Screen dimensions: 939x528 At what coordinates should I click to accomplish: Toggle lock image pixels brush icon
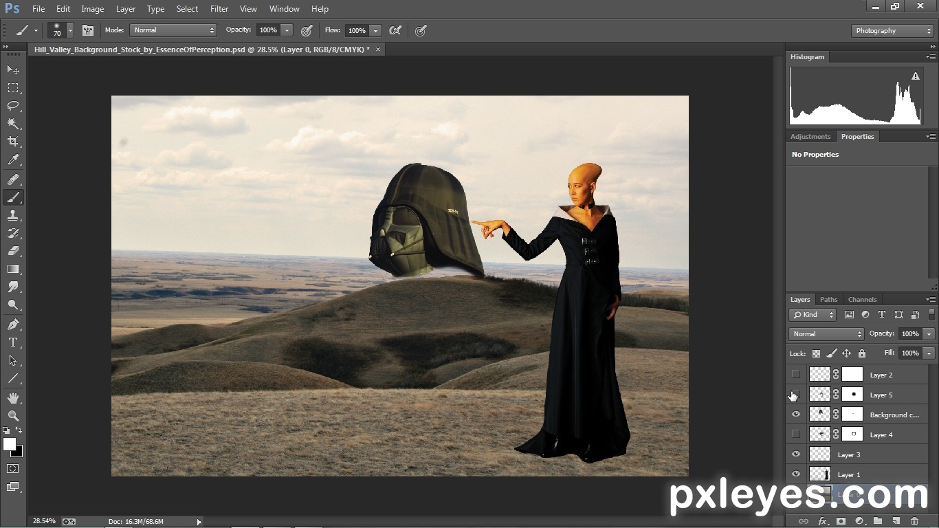(x=831, y=353)
